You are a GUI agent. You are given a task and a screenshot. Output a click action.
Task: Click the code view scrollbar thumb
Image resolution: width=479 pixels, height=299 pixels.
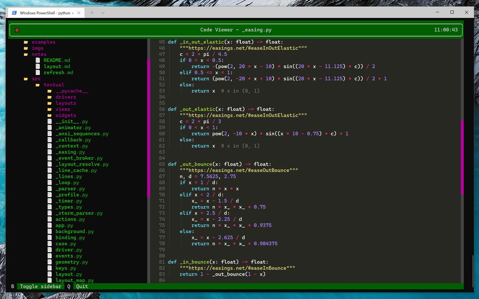coord(462,157)
